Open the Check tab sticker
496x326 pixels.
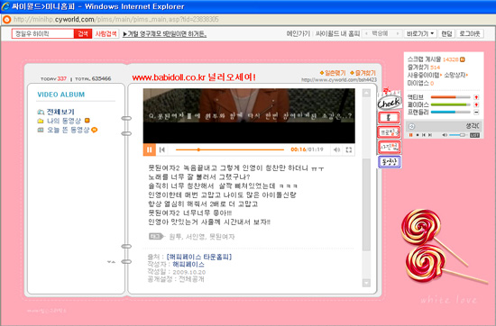(389, 102)
